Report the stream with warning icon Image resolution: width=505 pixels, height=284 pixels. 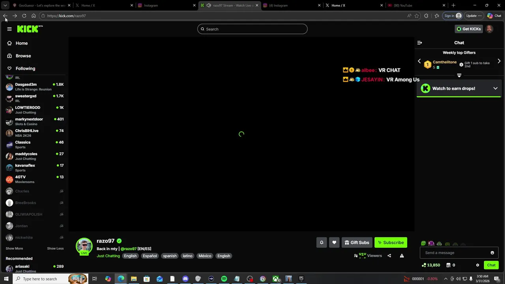pos(402,256)
